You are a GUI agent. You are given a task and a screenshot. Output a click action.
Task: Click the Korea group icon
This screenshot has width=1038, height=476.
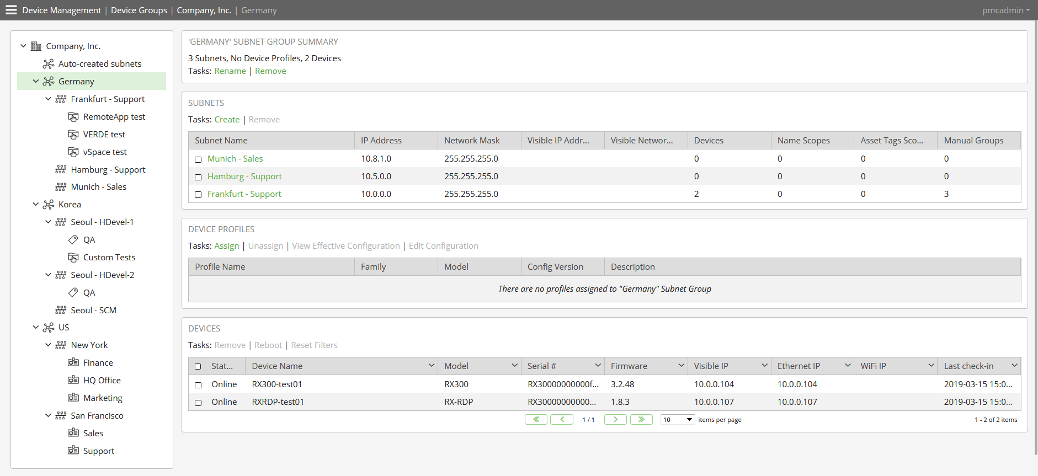(49, 205)
